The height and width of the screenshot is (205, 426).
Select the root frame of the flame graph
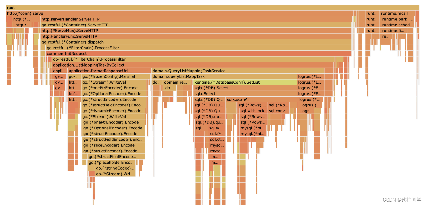point(213,8)
